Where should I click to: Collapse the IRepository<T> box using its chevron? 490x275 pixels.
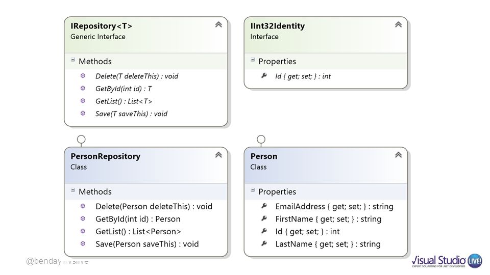coord(218,24)
